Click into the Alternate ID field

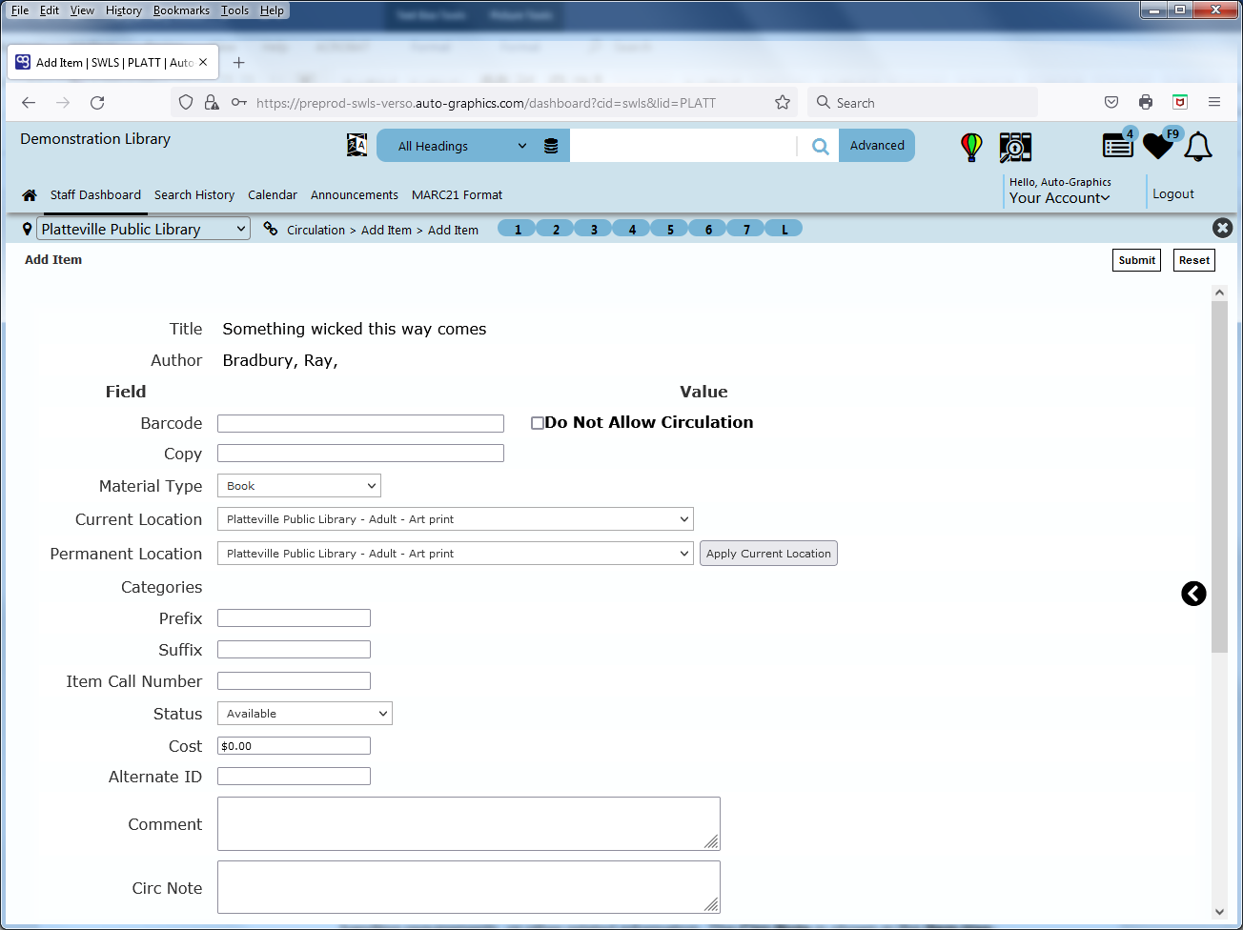[x=294, y=777]
